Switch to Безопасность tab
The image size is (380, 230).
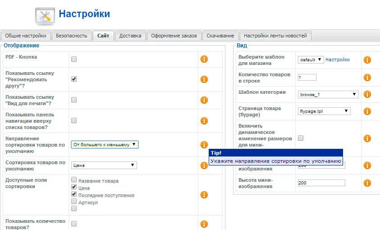click(x=72, y=36)
